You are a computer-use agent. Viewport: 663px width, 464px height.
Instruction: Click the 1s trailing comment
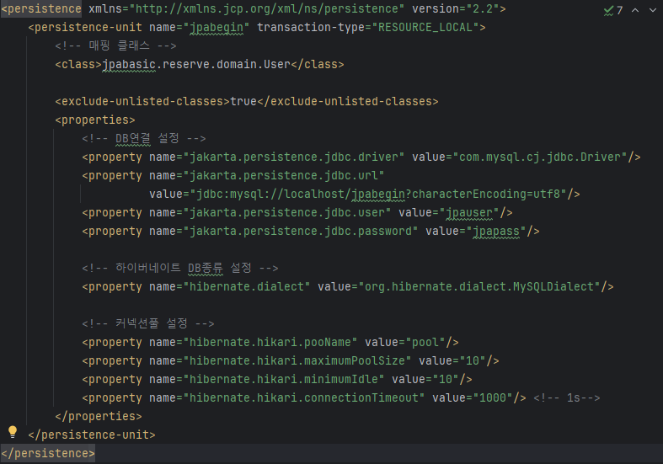[x=567, y=398]
